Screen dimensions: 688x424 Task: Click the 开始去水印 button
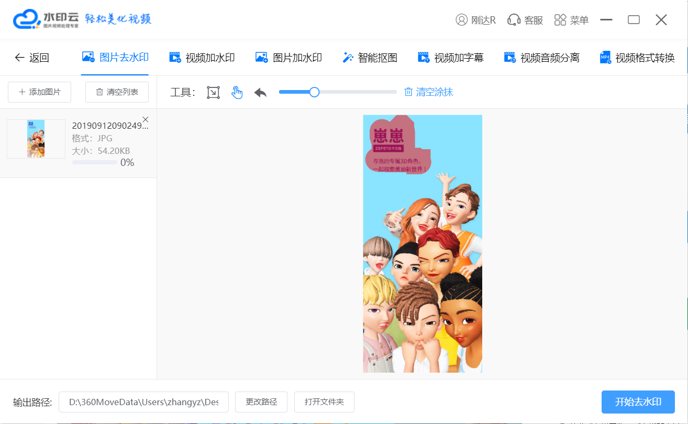point(638,402)
